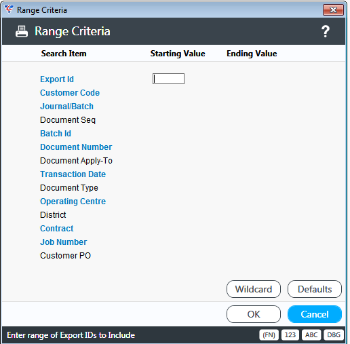Toggle the ABC alpha mode indicator
This screenshot has width=350, height=344.
(x=311, y=335)
